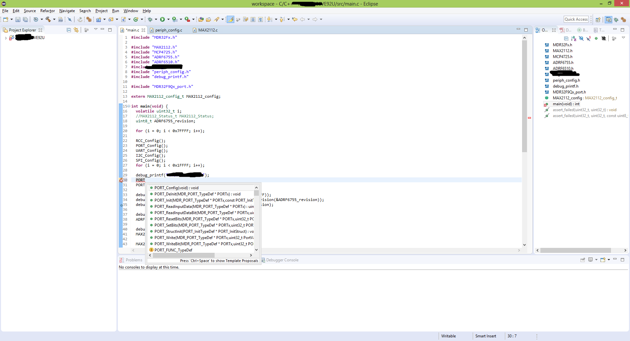This screenshot has height=341, width=630.
Task: Select main(void) : int in Outline
Action: tap(566, 104)
